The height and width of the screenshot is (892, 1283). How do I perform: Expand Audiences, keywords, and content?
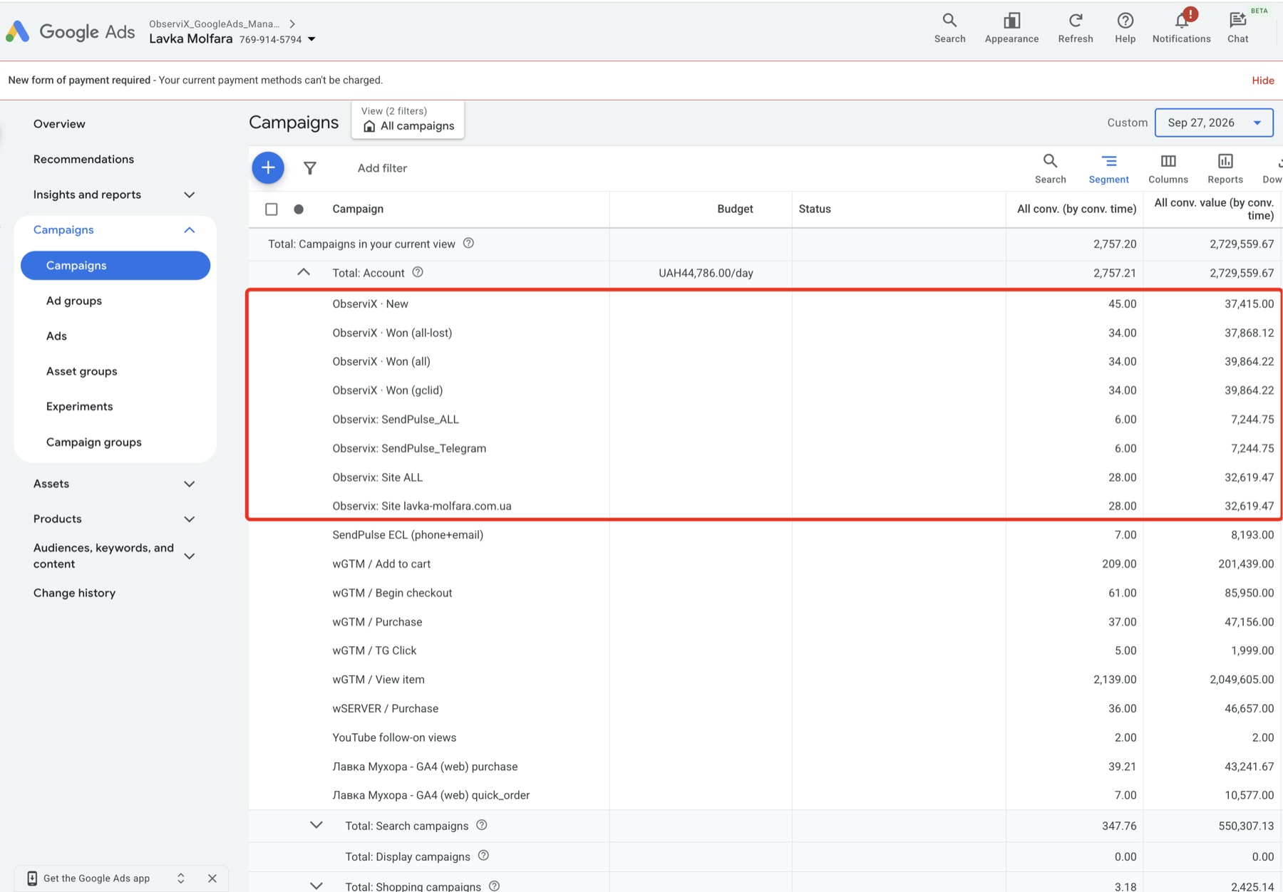tap(190, 556)
